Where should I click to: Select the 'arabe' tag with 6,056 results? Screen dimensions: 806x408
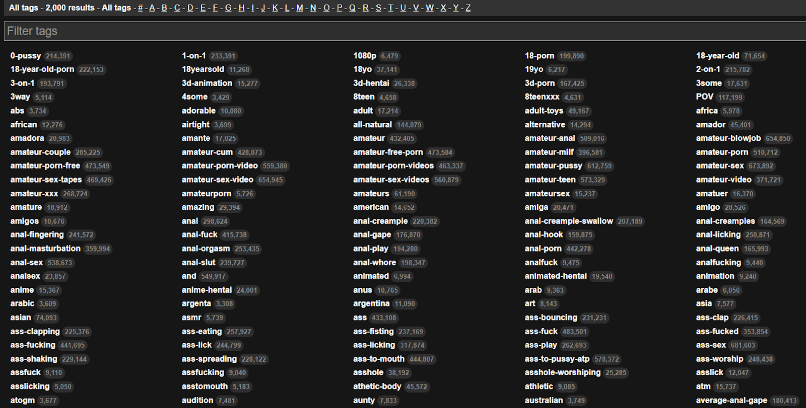pyautogui.click(x=707, y=290)
